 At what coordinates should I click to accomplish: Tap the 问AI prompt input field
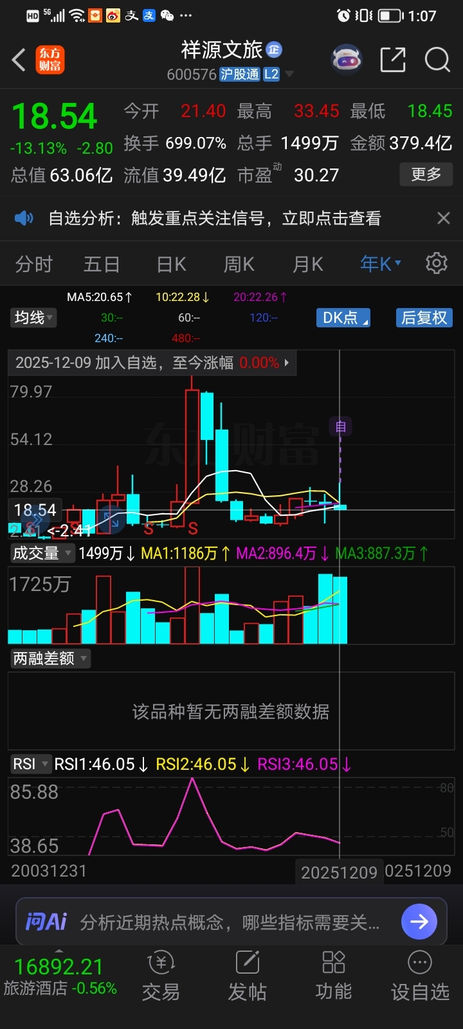tap(230, 922)
